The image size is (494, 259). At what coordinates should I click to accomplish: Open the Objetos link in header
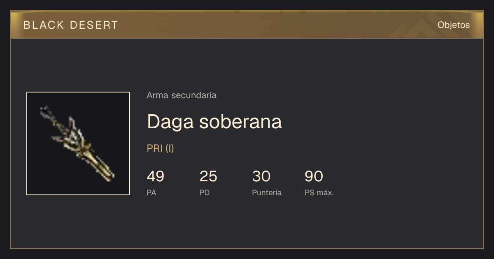(454, 25)
